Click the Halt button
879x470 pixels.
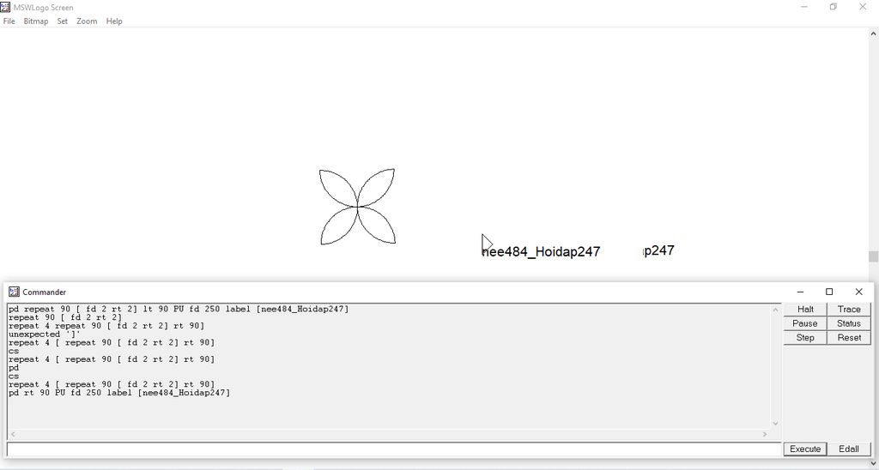805,310
